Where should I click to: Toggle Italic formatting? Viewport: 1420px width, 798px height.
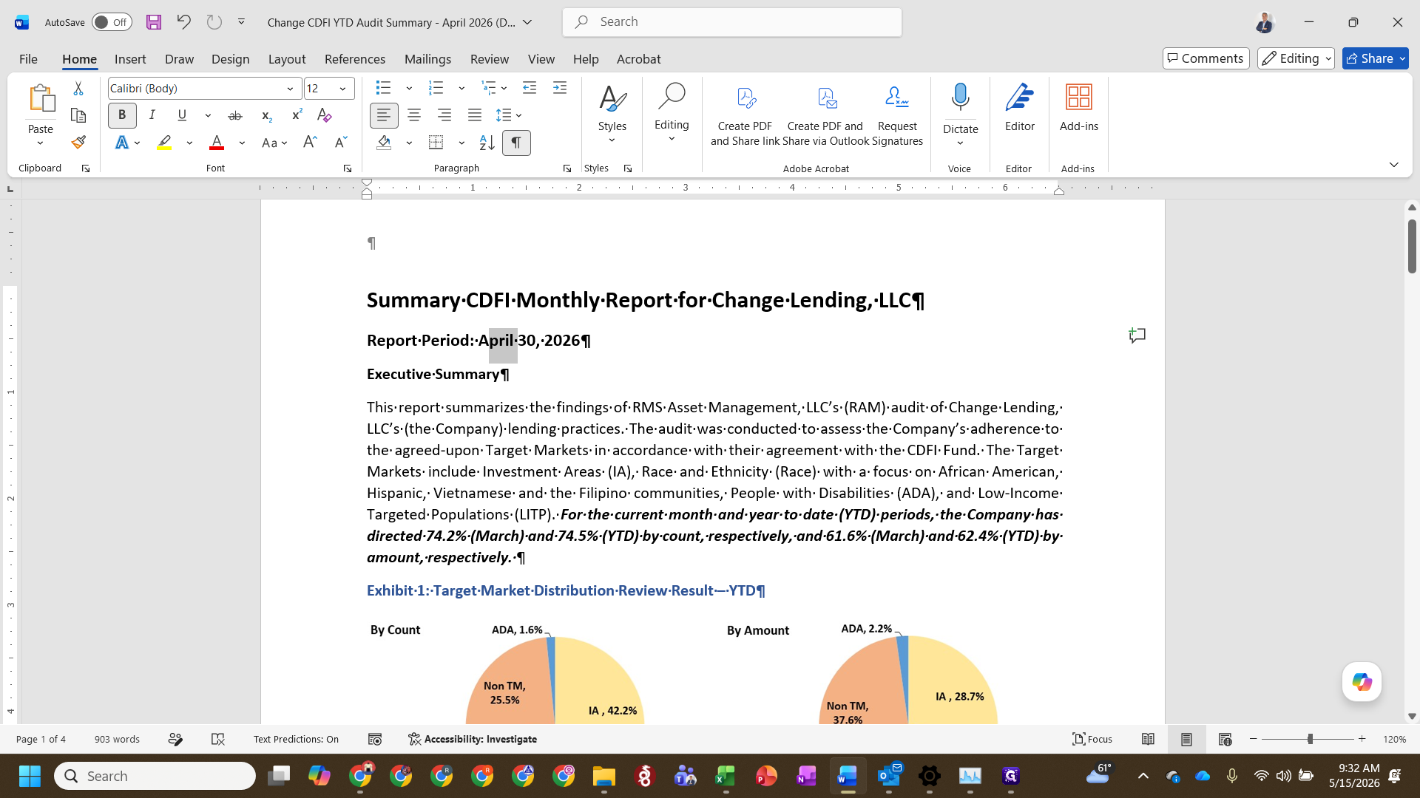tap(152, 115)
